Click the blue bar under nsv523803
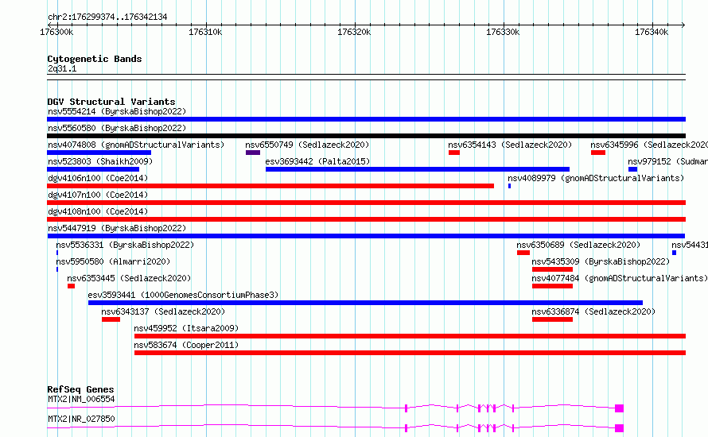 pos(93,169)
